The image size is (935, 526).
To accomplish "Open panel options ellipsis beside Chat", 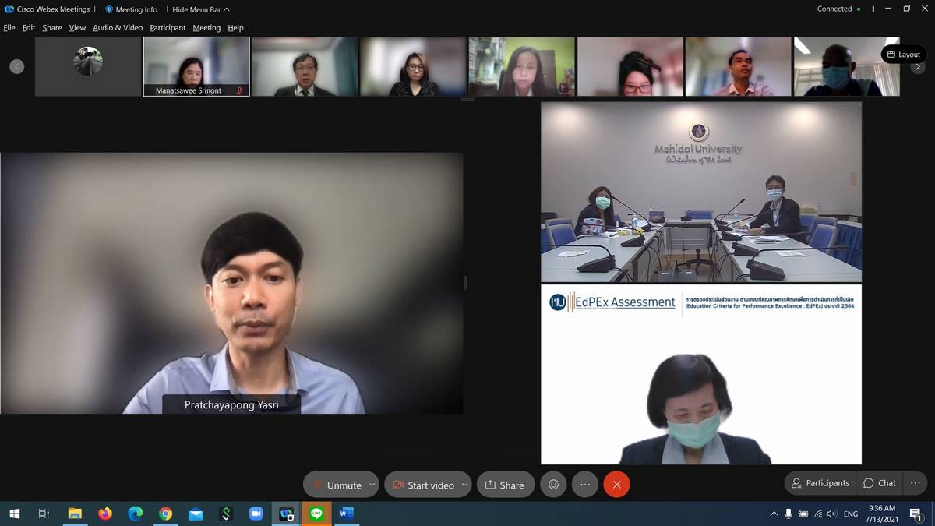I will [915, 483].
